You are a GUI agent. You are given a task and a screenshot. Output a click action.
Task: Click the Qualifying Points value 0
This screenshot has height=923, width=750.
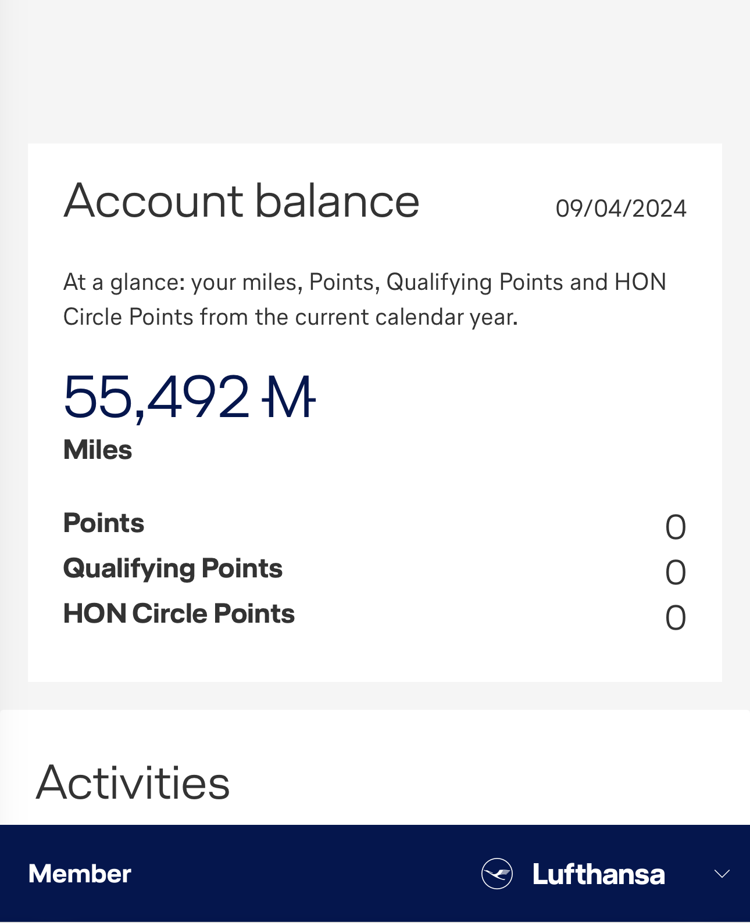point(676,573)
